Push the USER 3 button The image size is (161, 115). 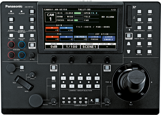[150, 28]
